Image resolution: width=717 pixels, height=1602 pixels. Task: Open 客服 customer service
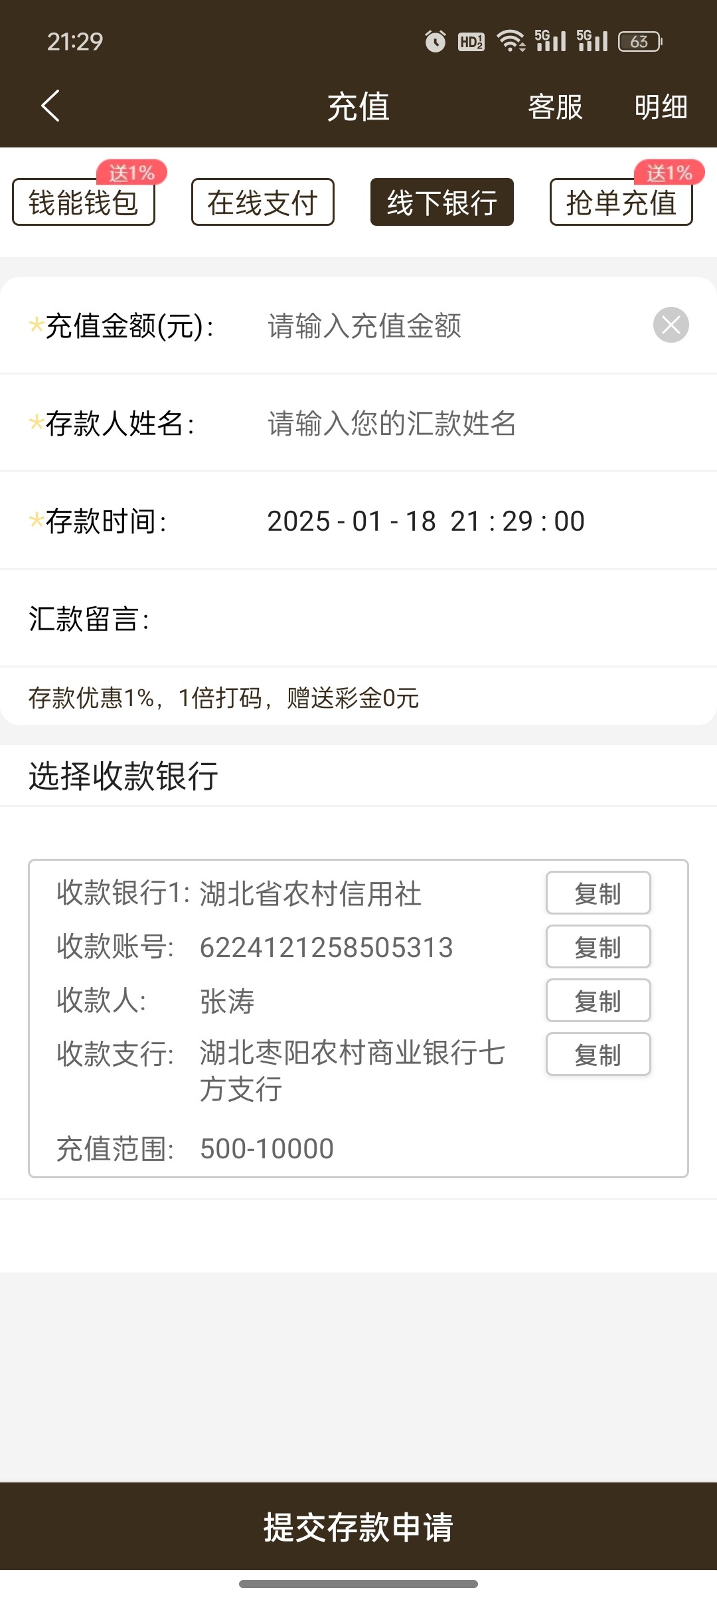tap(555, 107)
